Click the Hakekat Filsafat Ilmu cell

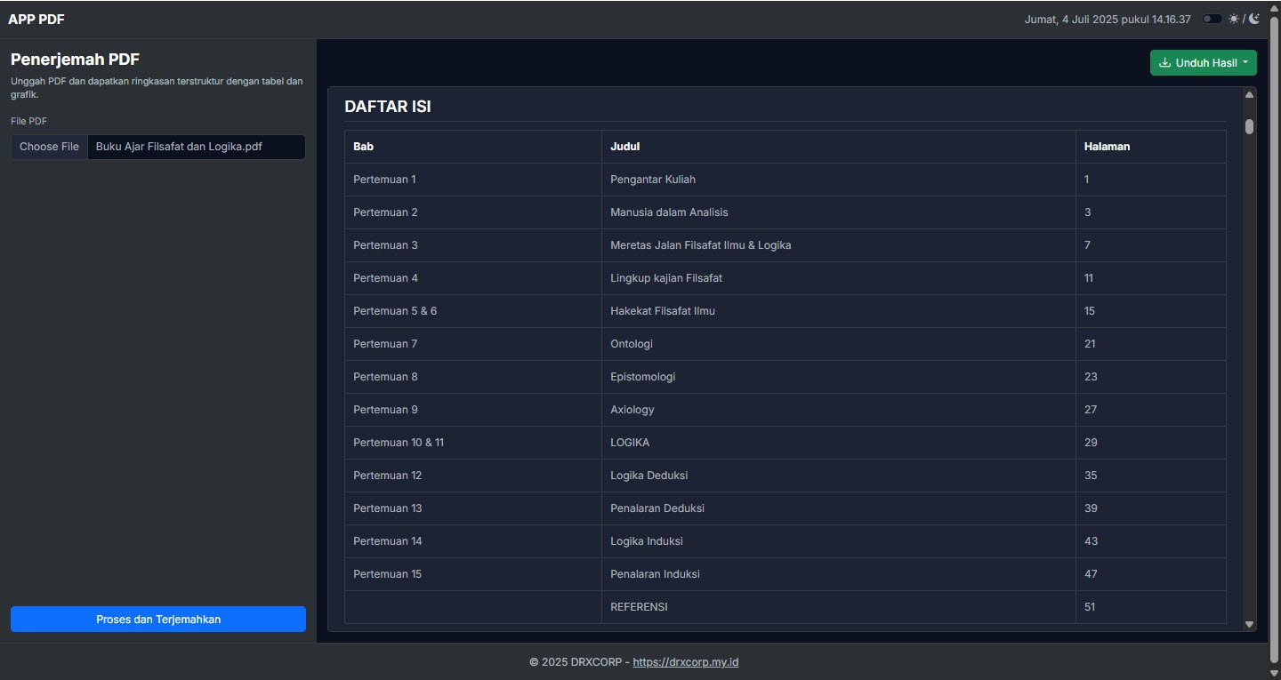coord(839,311)
